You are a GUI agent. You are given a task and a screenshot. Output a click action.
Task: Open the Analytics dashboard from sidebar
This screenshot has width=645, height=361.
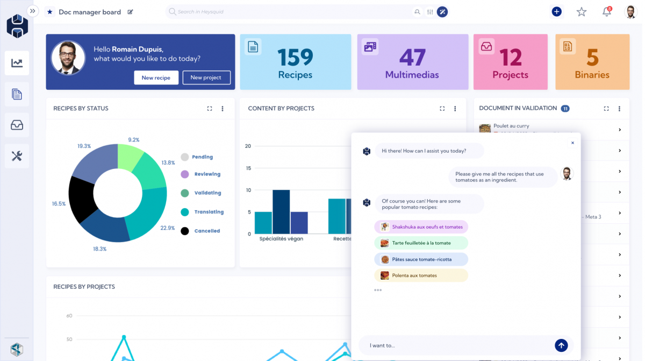[x=18, y=63]
